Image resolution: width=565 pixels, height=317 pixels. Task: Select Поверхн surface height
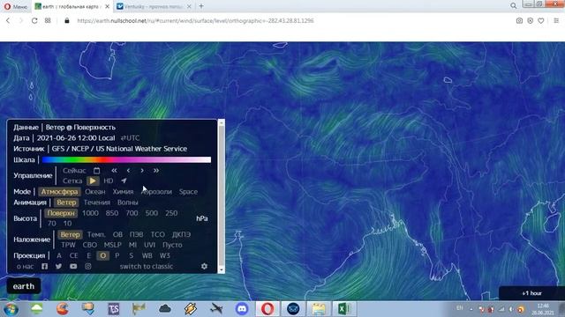(61, 213)
